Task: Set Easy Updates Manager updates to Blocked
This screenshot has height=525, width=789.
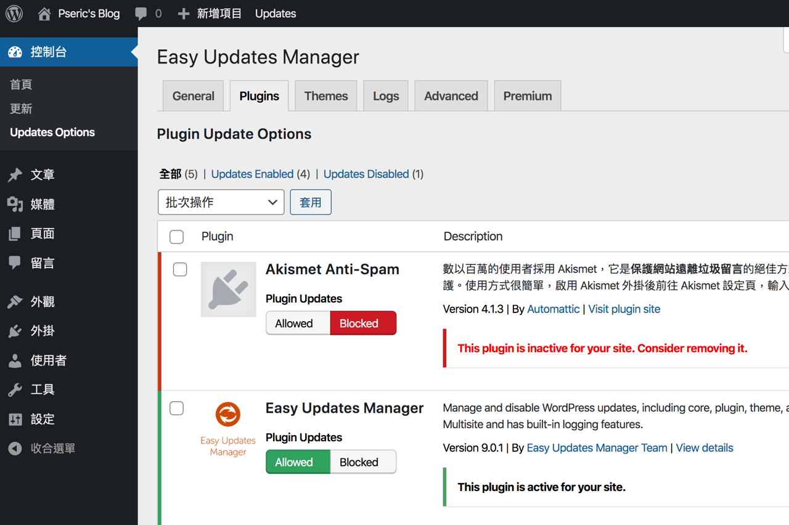Action: 363,462
